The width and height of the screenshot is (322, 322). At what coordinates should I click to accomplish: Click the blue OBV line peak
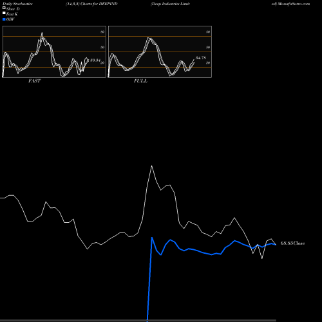tap(152, 238)
